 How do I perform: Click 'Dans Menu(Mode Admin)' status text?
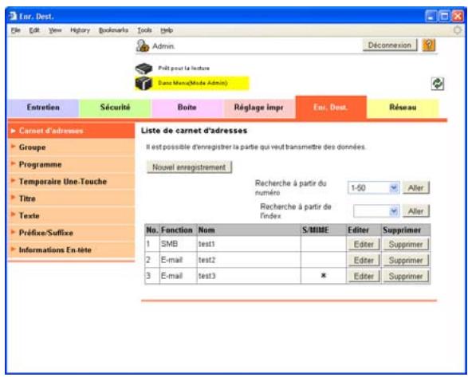(x=192, y=83)
